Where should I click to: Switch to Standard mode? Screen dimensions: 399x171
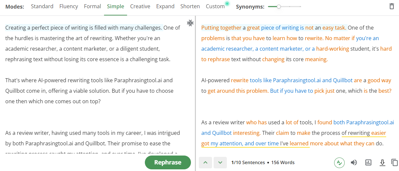click(x=42, y=7)
